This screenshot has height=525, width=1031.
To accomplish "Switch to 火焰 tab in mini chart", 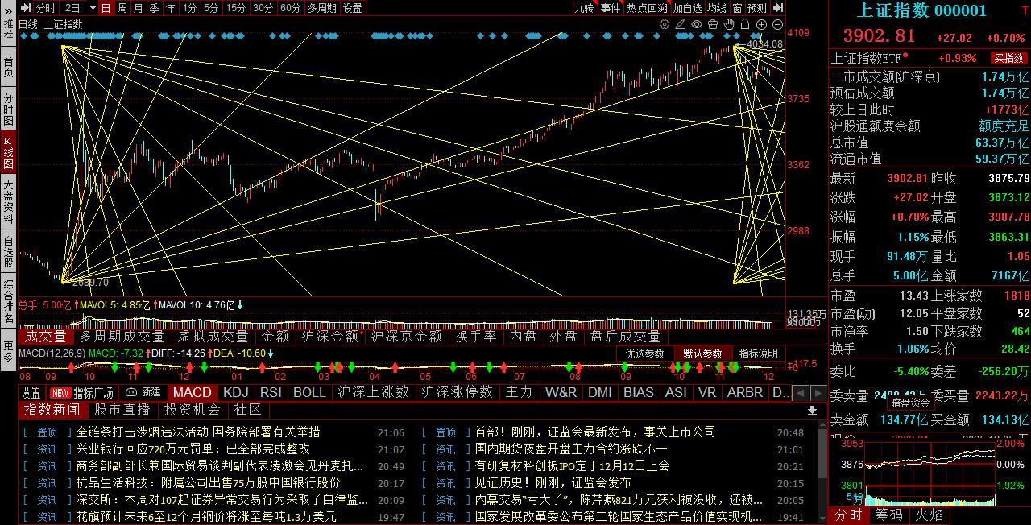I will click(930, 515).
